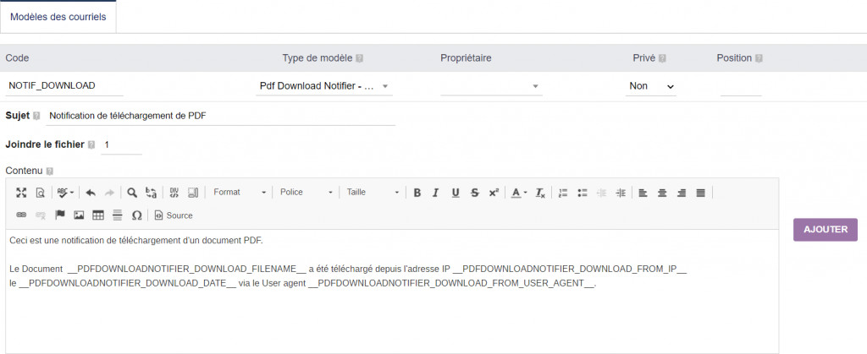This screenshot has height=354, width=867.
Task: Open the Replace tool icon
Action: (151, 193)
